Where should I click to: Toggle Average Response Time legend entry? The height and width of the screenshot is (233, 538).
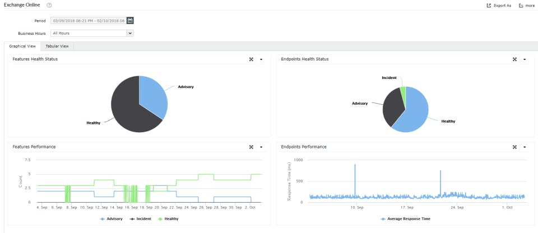tap(406, 218)
